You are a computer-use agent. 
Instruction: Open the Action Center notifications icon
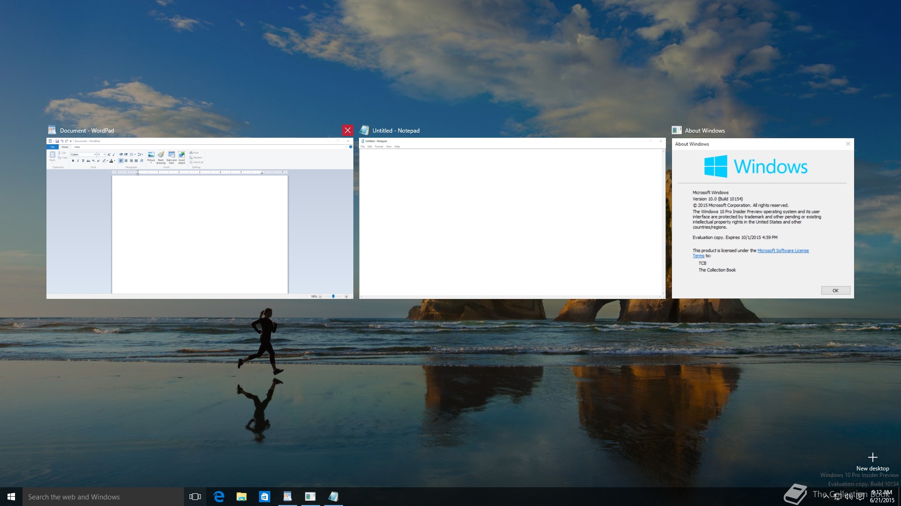pos(860,497)
